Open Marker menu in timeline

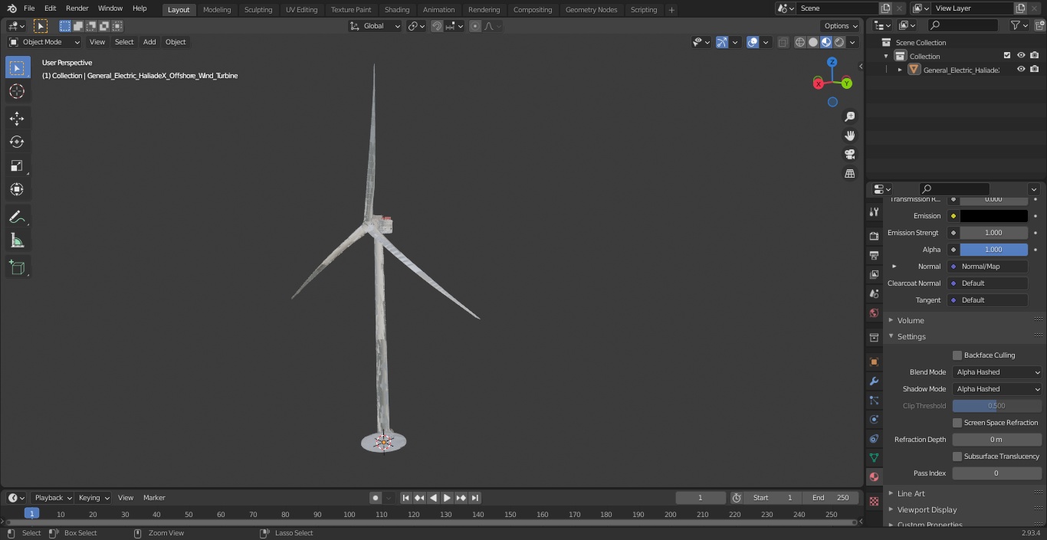[154, 498]
